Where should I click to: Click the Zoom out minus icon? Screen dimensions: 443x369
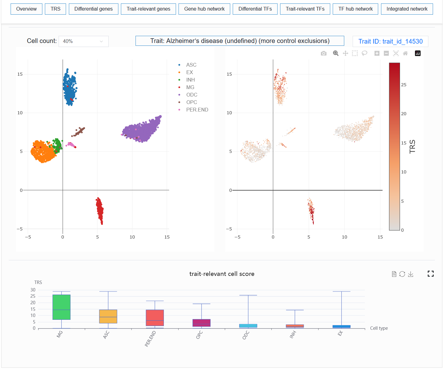coord(386,53)
